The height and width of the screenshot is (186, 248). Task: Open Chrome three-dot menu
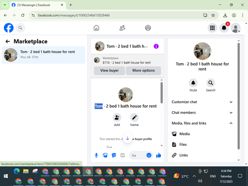click(x=243, y=15)
